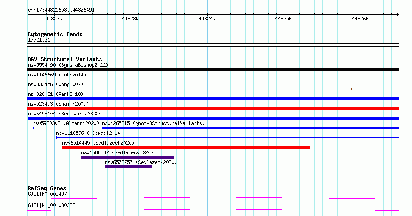
Task: Click the purple nsv6578757 variant bar
Action: pyautogui.click(x=129, y=167)
